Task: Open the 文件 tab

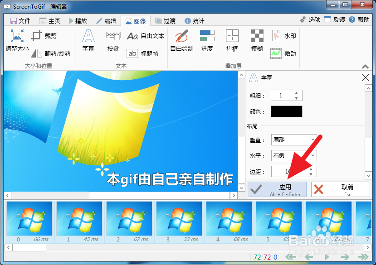Action: (x=20, y=21)
